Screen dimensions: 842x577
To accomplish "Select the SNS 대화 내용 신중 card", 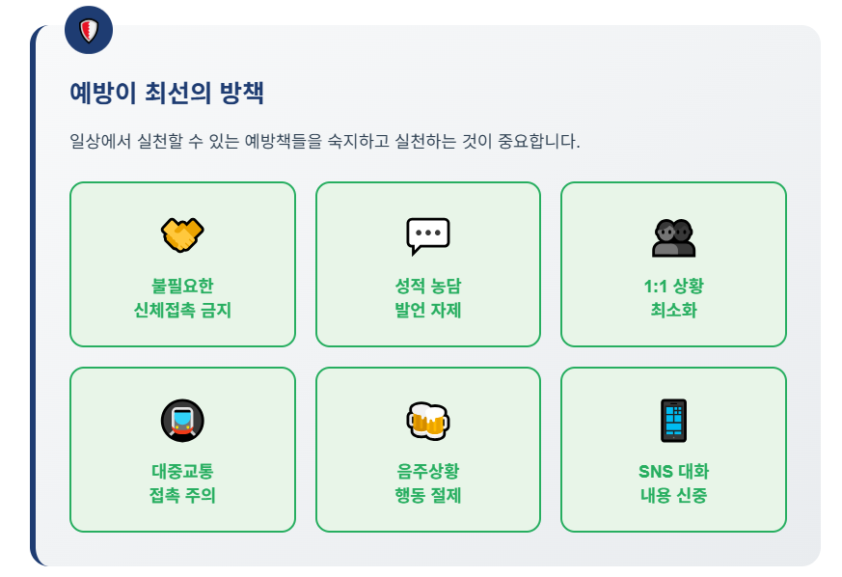I will (x=673, y=450).
